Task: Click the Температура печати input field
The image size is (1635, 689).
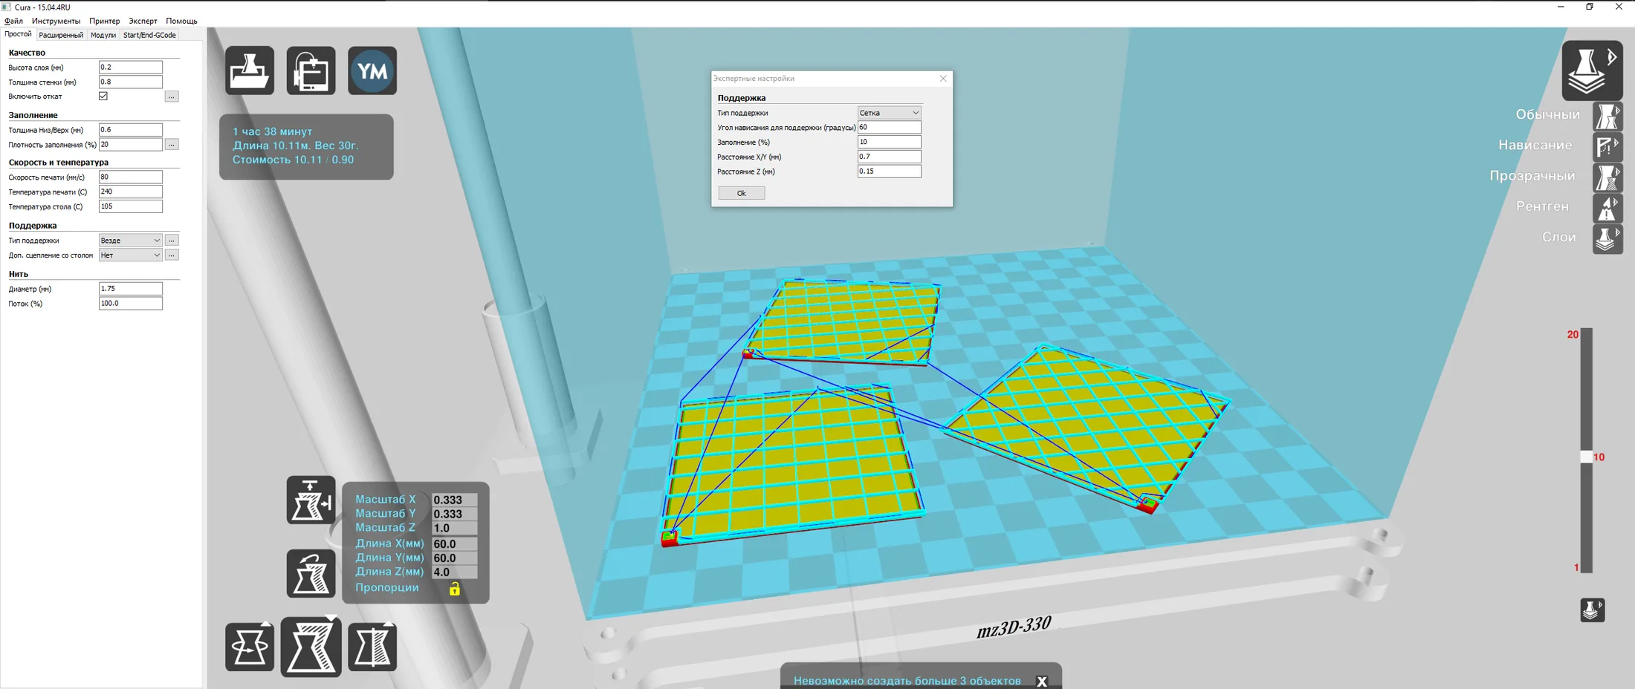Action: pyautogui.click(x=130, y=192)
